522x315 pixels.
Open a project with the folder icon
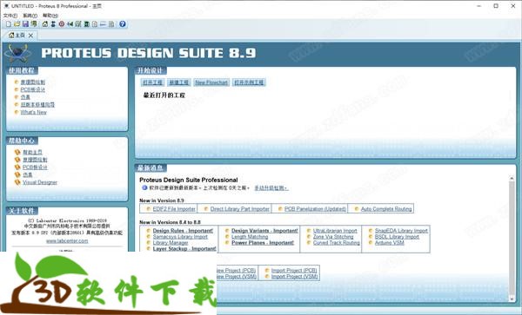click(x=17, y=24)
